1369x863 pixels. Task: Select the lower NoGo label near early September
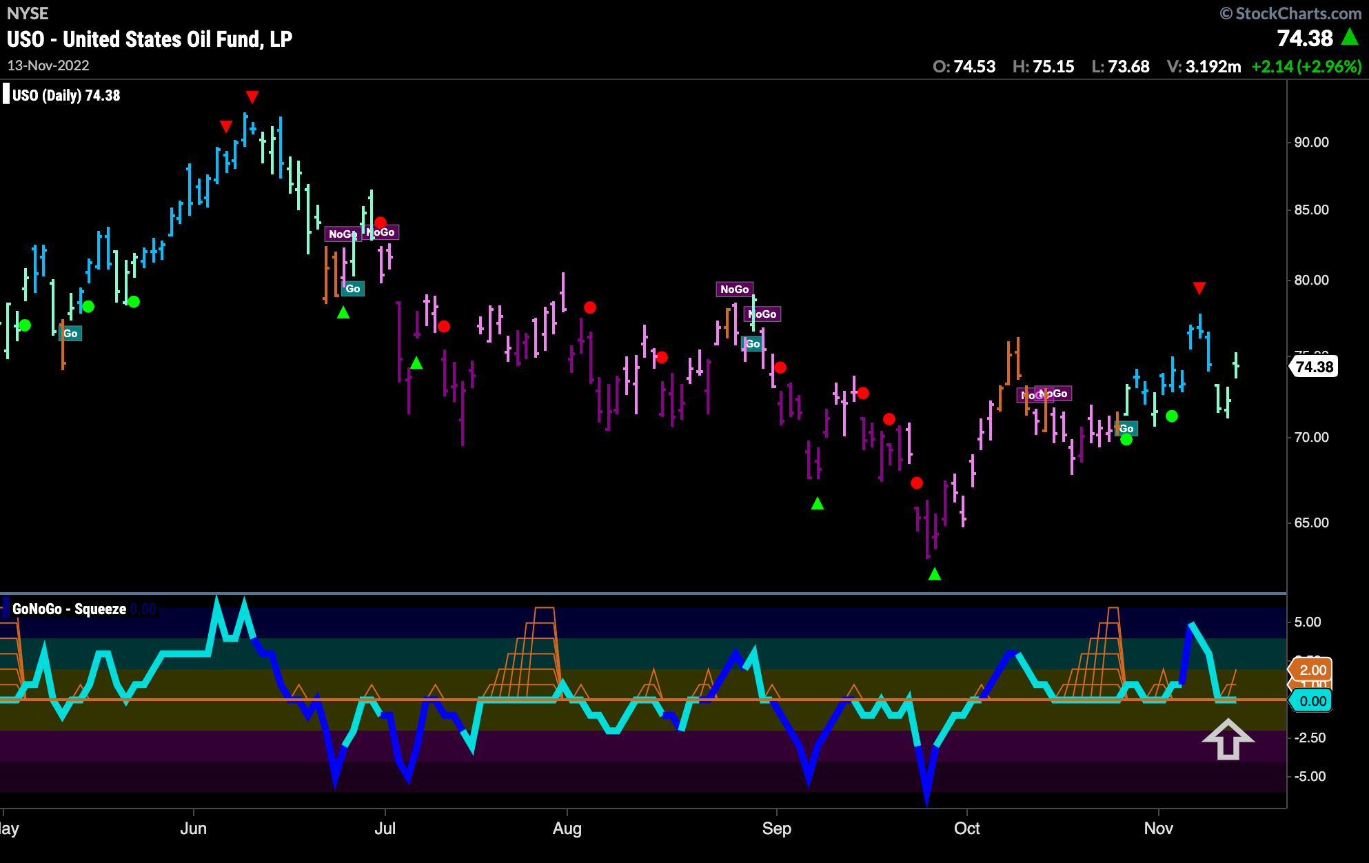coord(762,314)
